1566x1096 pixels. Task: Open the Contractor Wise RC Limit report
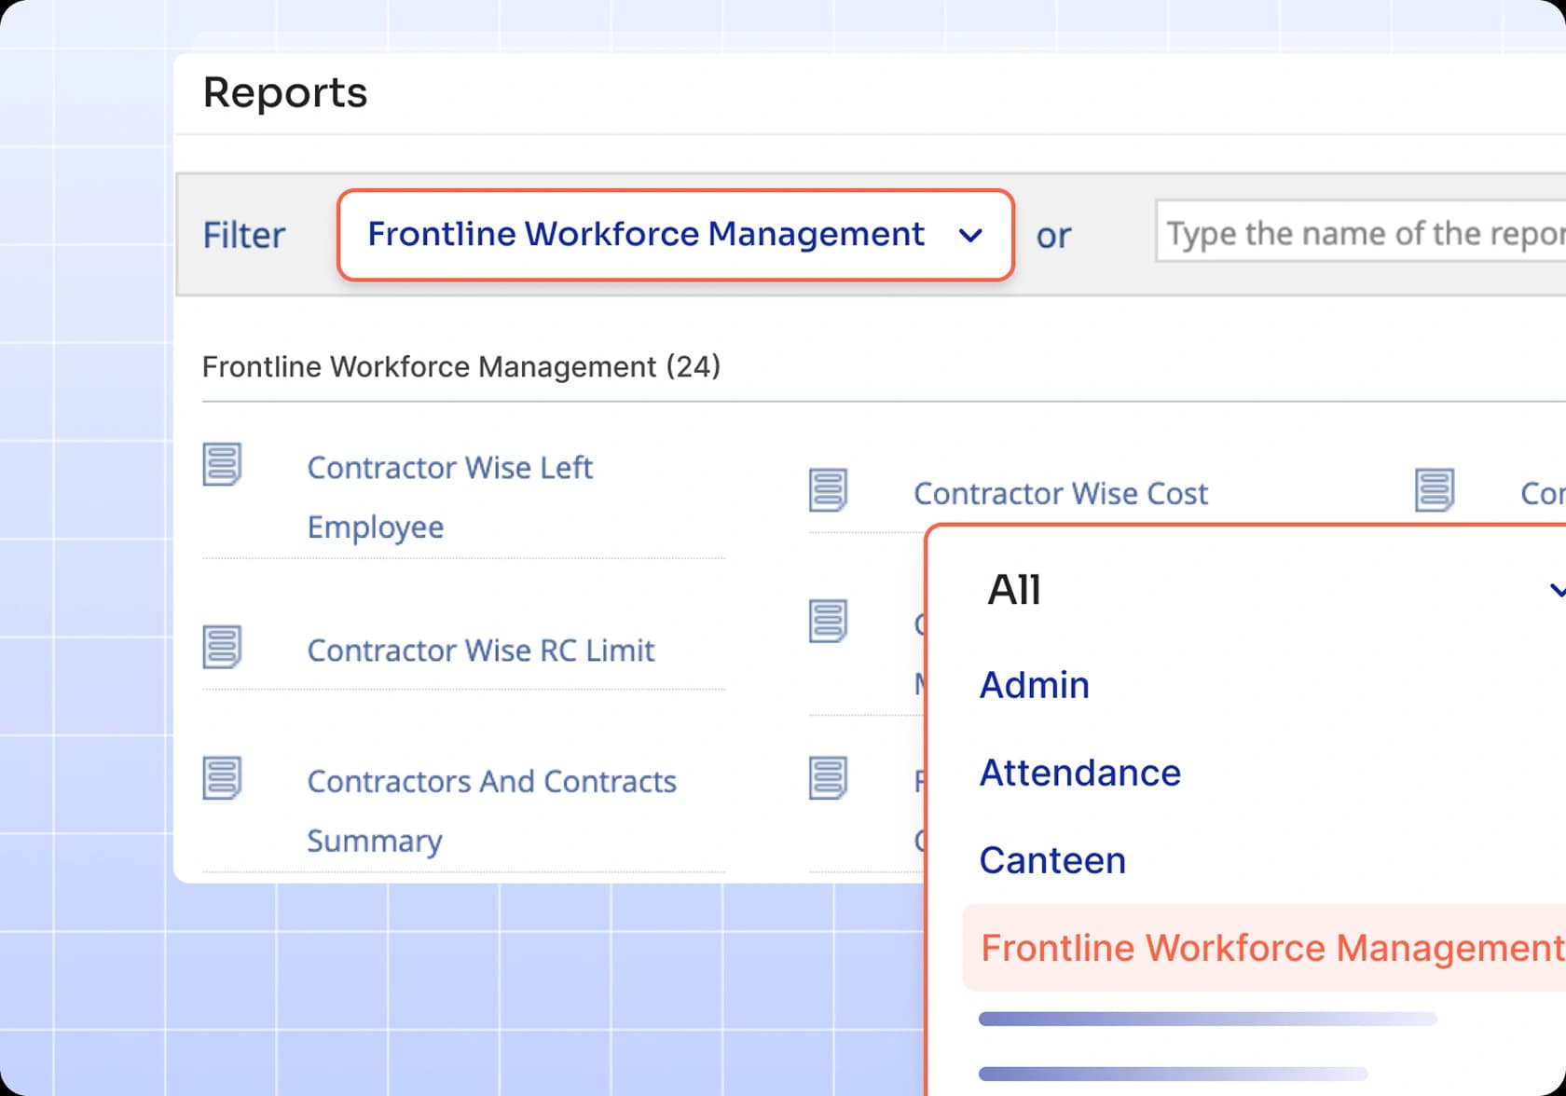point(480,650)
